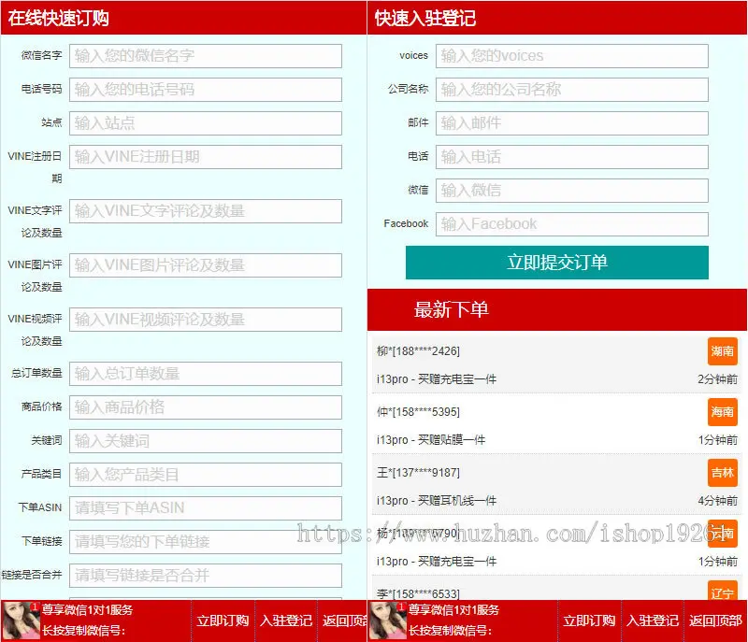Click left panel 尊享微信1对1服务 text
This screenshot has width=748, height=642.
[87, 609]
